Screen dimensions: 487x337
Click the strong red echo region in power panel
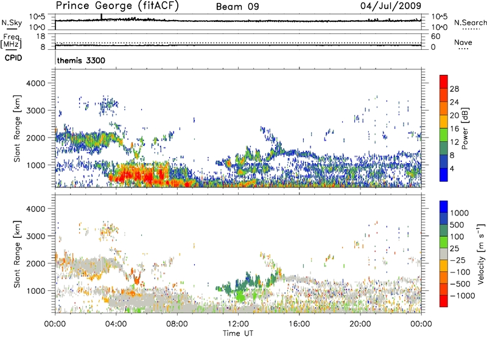click(x=140, y=175)
